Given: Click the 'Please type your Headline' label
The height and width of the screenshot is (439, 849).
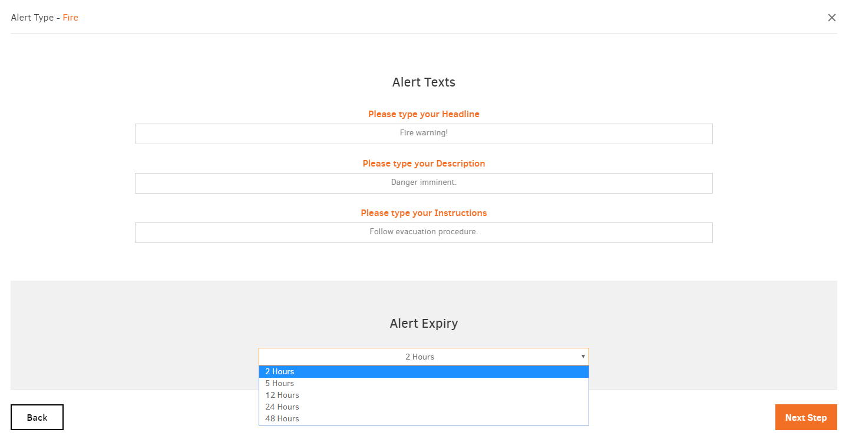Looking at the screenshot, I should tap(424, 114).
